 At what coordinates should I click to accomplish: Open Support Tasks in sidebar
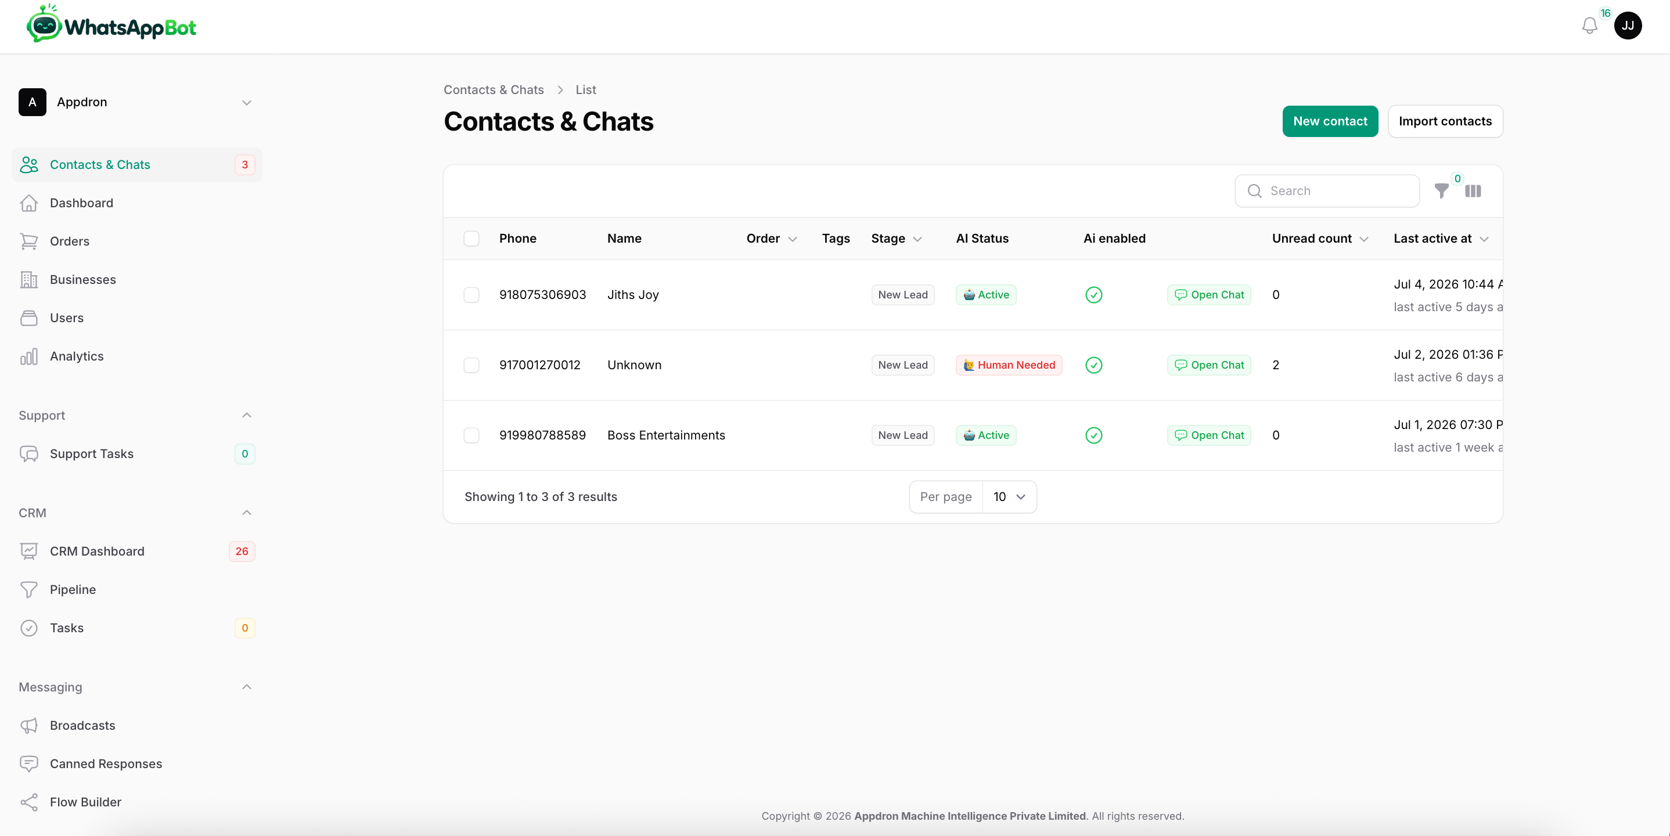tap(137, 453)
